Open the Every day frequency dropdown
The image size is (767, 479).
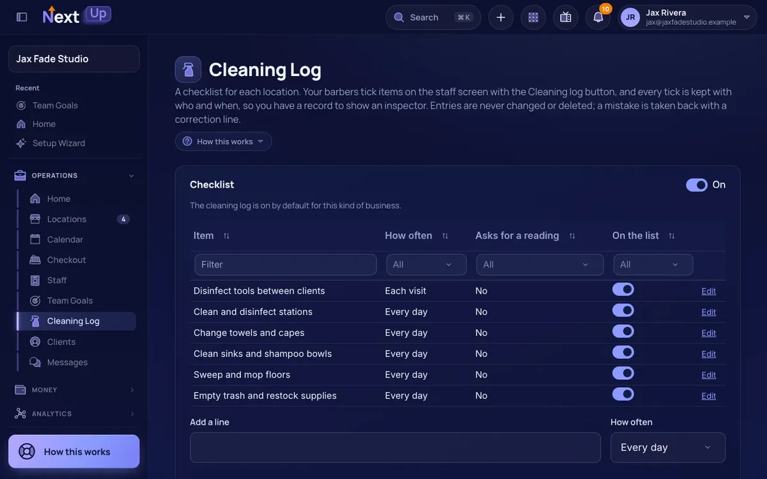668,447
